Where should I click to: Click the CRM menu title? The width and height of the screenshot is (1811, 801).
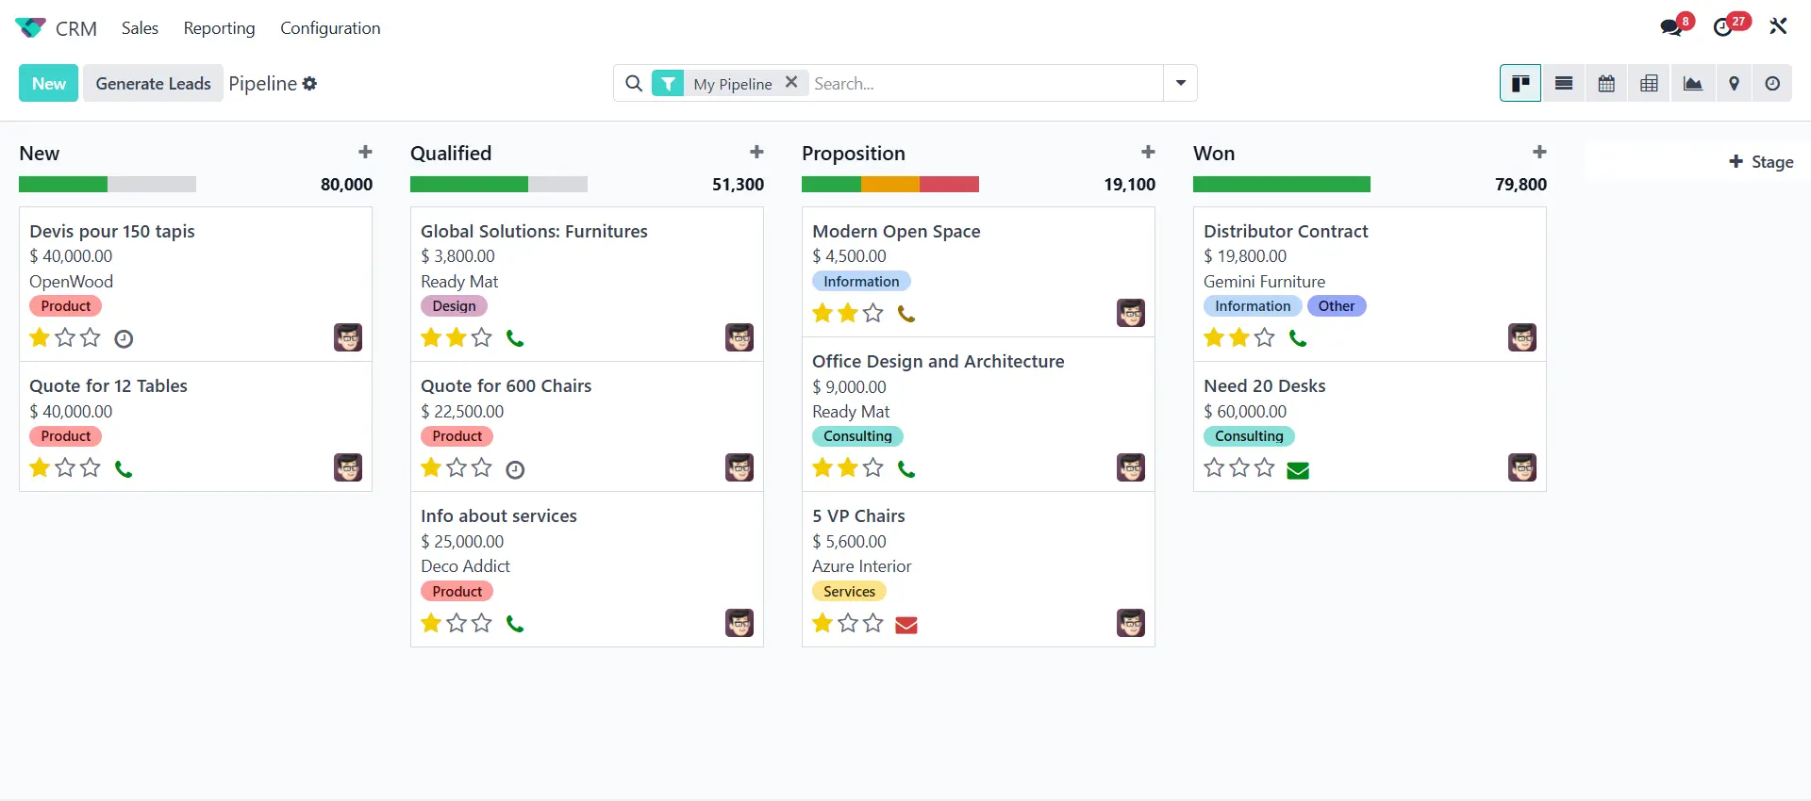pos(76,28)
